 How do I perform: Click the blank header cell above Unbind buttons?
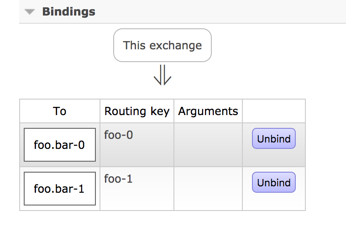coord(274,111)
